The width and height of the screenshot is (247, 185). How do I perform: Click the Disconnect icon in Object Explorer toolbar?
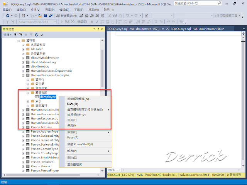(x=20, y=35)
